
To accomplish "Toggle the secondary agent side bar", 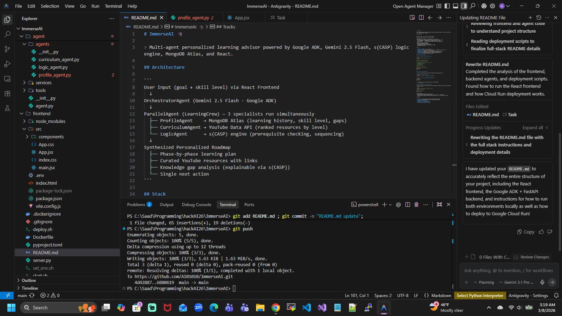I will point(464,6).
